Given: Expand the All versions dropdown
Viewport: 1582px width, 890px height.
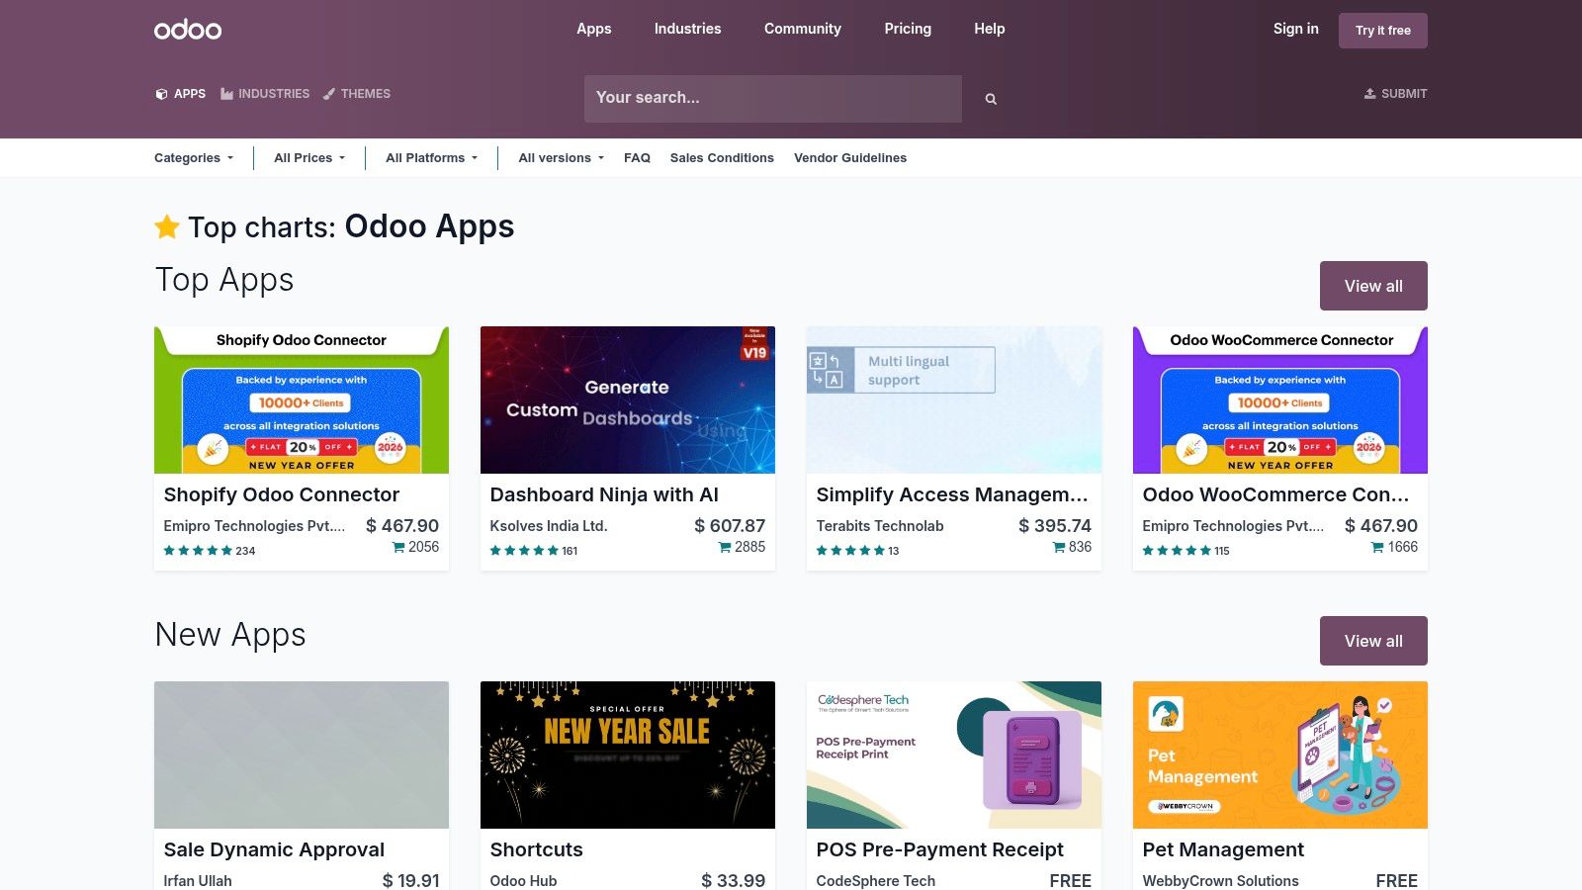Looking at the screenshot, I should pyautogui.click(x=560, y=157).
